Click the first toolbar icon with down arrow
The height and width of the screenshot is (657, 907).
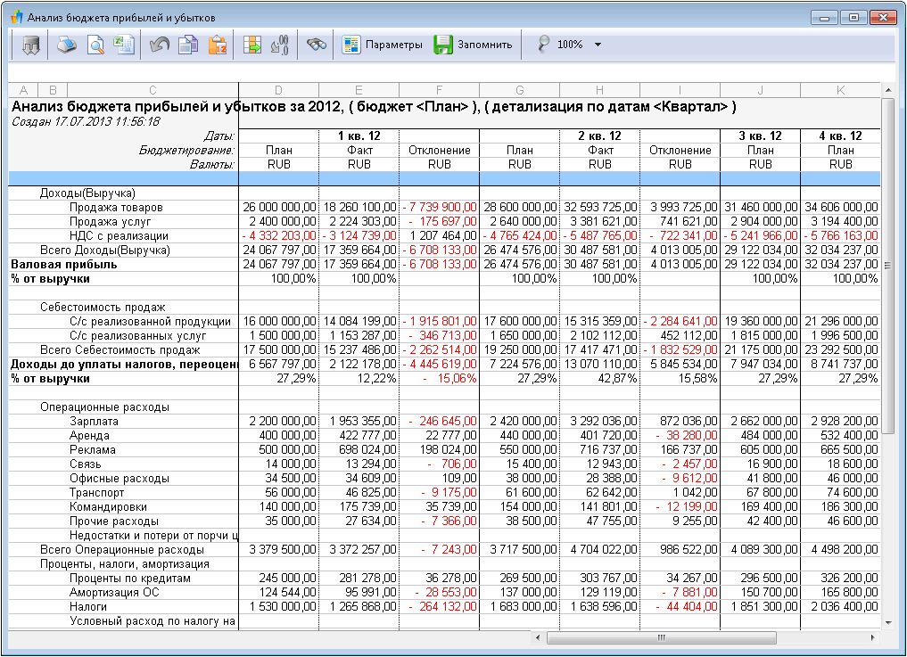tap(31, 45)
